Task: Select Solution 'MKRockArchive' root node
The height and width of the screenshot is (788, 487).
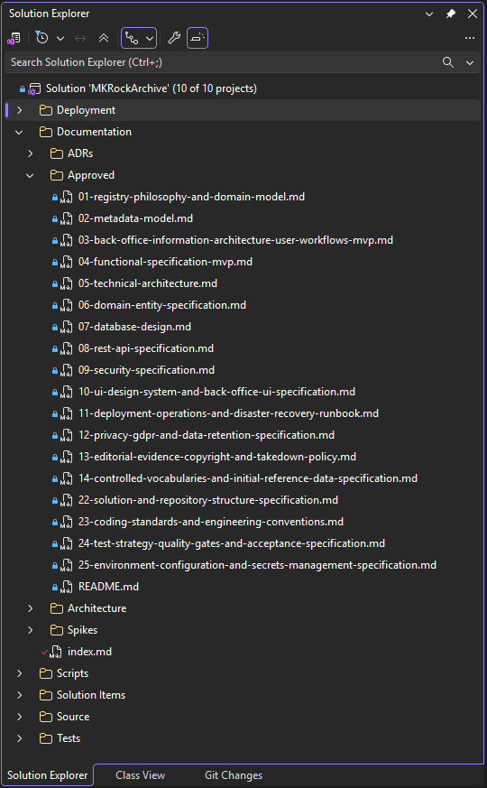Action: click(152, 88)
